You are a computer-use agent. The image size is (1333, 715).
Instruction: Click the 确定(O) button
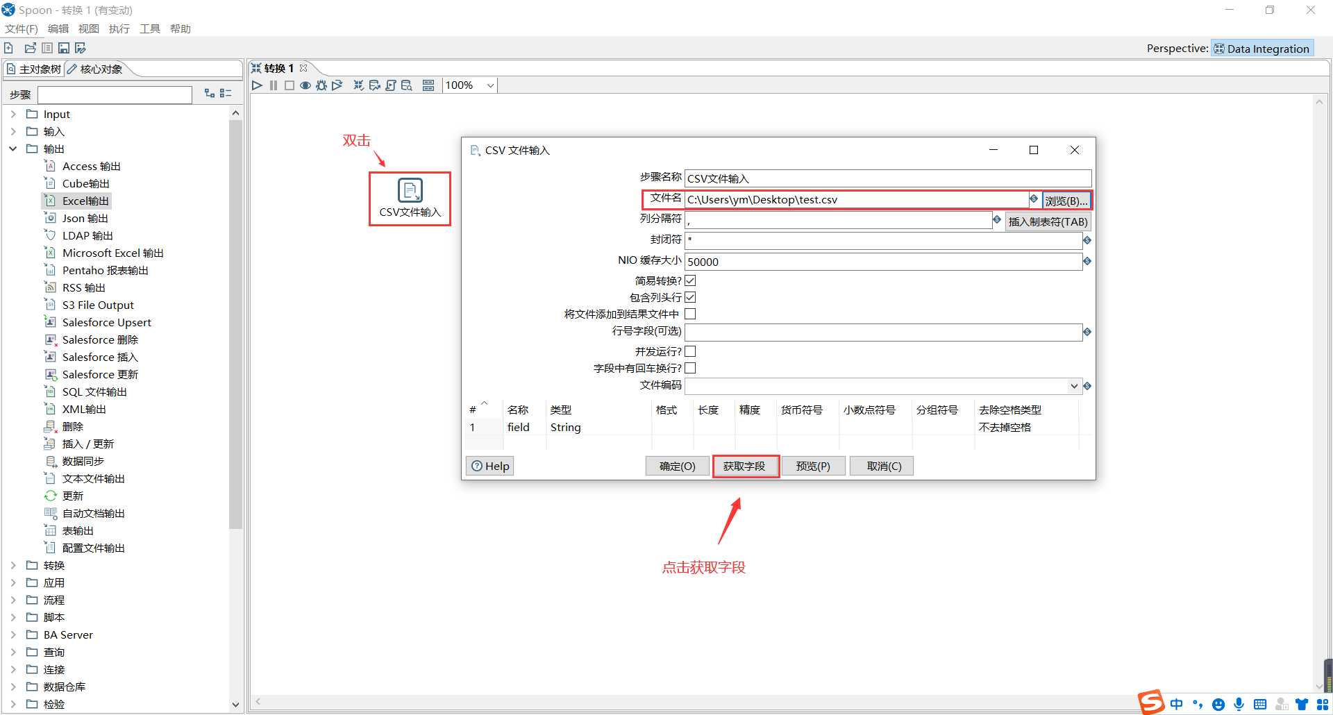click(x=677, y=466)
